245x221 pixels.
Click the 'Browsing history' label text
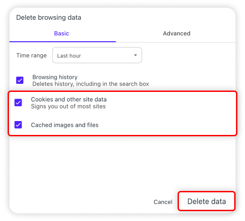(55, 77)
